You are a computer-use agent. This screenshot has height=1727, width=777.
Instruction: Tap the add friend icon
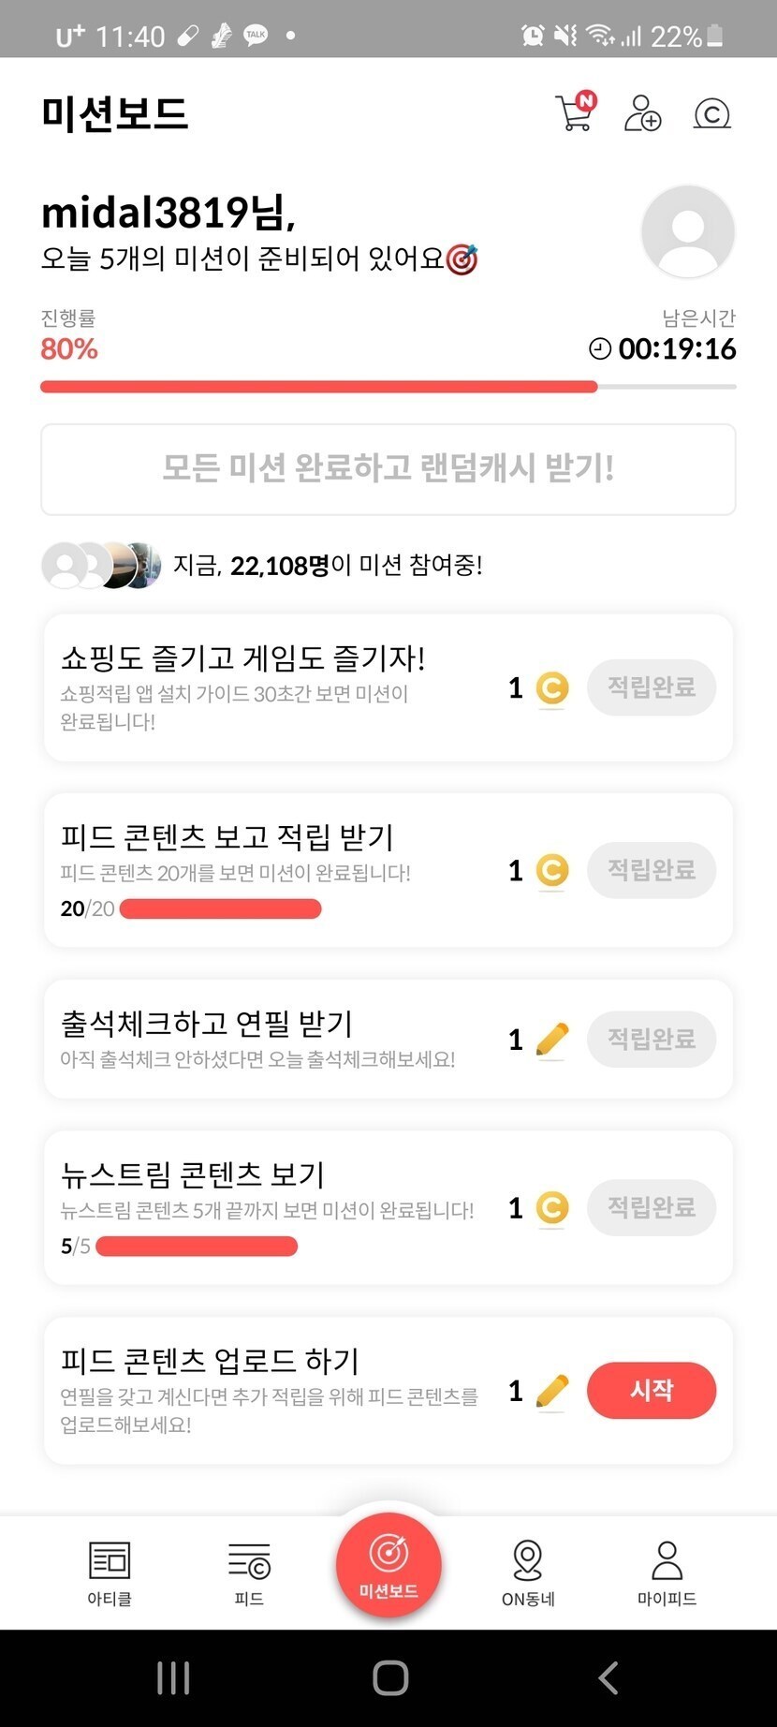click(642, 113)
